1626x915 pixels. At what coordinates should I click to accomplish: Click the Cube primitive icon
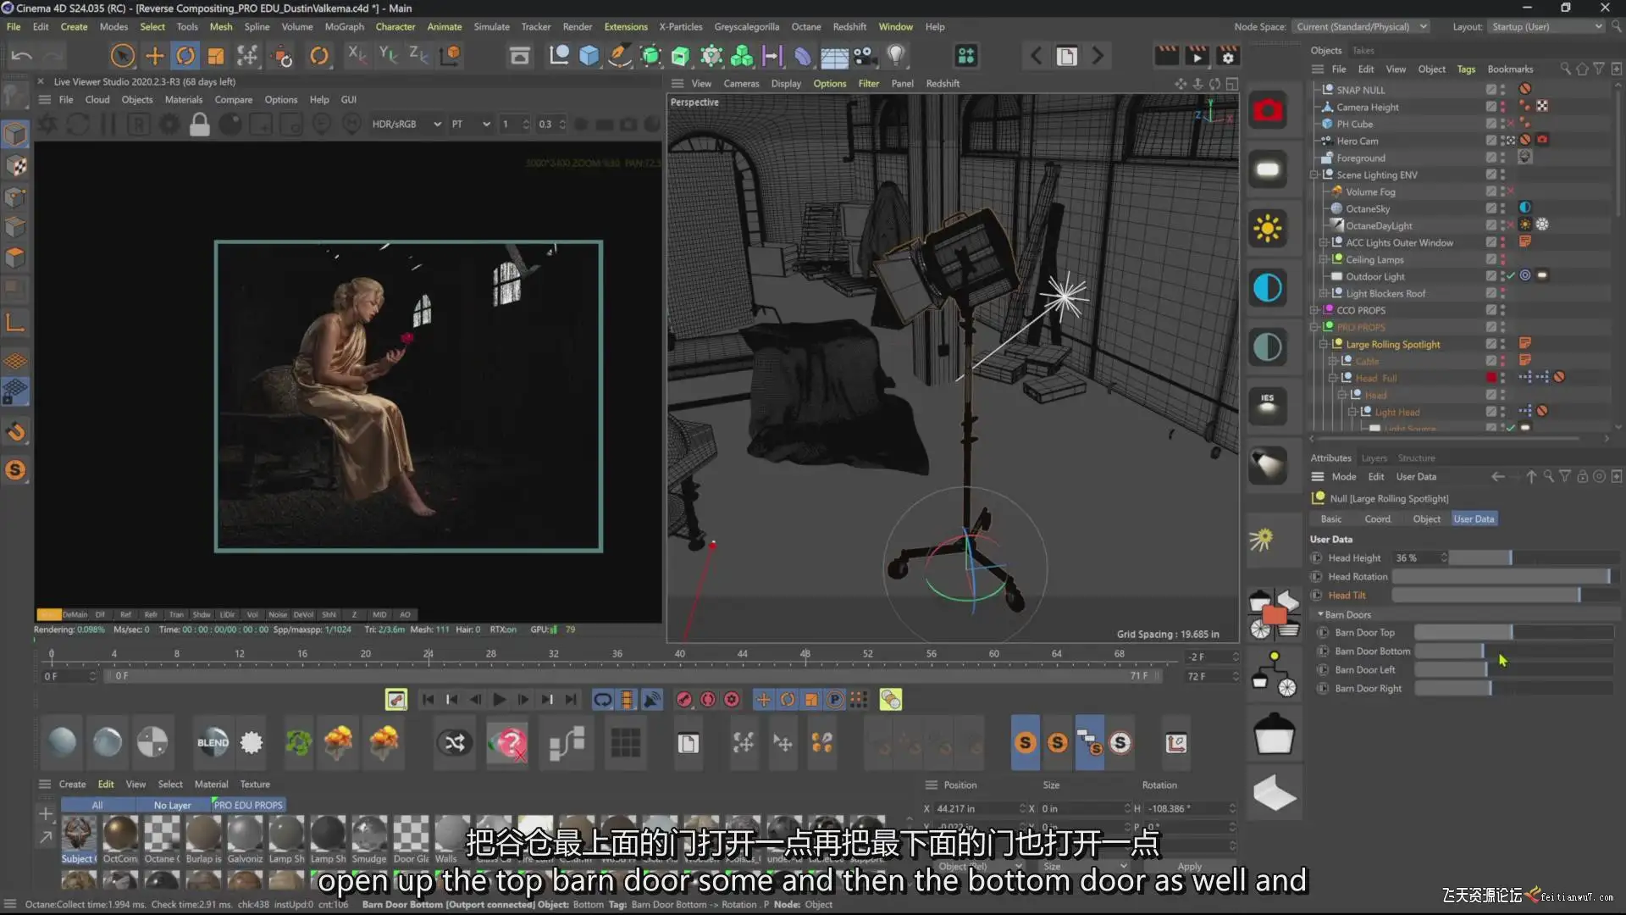589,56
